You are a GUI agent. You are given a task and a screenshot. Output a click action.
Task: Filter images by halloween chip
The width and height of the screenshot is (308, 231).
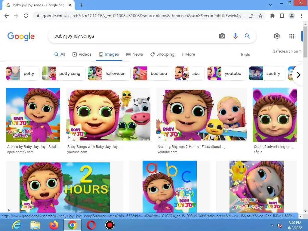click(x=109, y=73)
